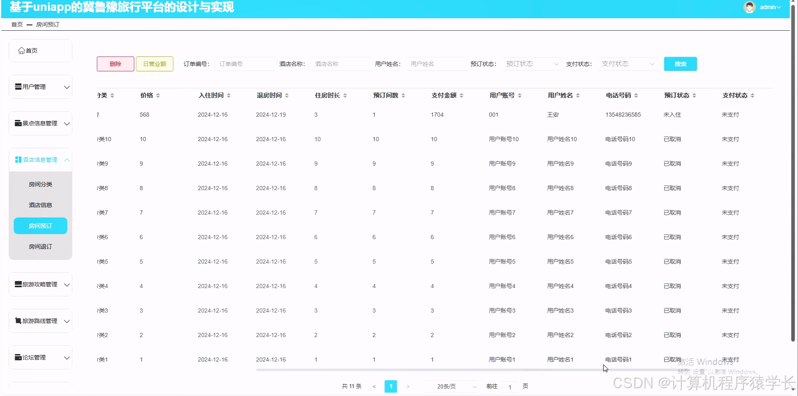Click the 电话号码3 cell
798x396 pixels.
[x=618, y=310]
